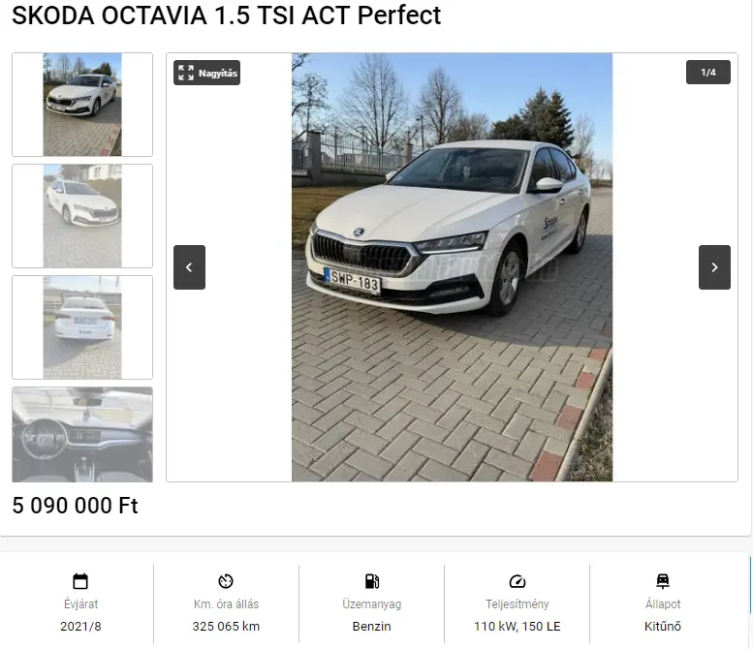Click the 110 kW, 150 LE power value
The height and width of the screenshot is (649, 753).
pyautogui.click(x=517, y=626)
